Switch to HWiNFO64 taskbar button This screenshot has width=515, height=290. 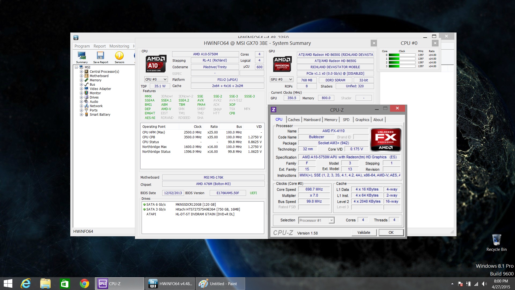coord(170,284)
